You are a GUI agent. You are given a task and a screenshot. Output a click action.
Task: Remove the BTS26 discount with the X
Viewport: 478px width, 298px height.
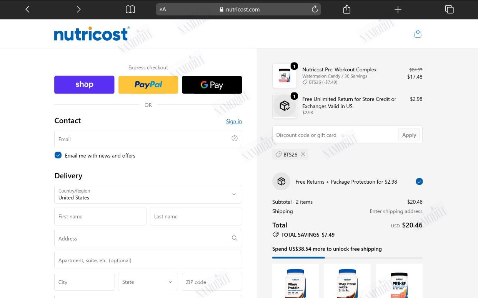303,155
